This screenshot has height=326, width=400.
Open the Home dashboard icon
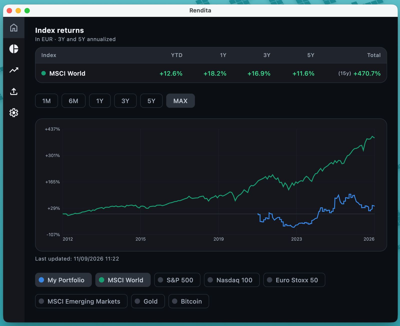tap(14, 27)
